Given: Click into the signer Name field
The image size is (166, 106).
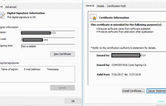Looking at the screenshot, I should coord(48,33).
